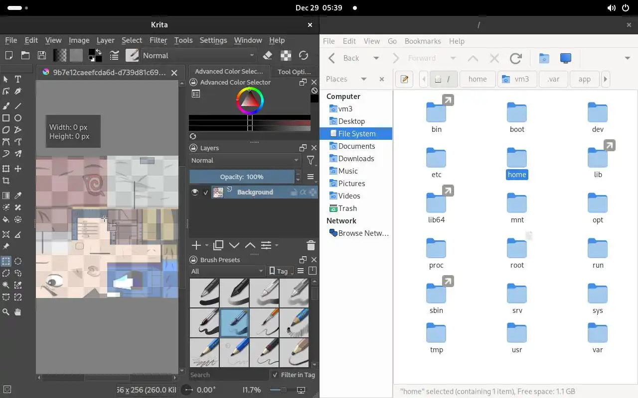Click the Reload brush preset icon

[304, 55]
